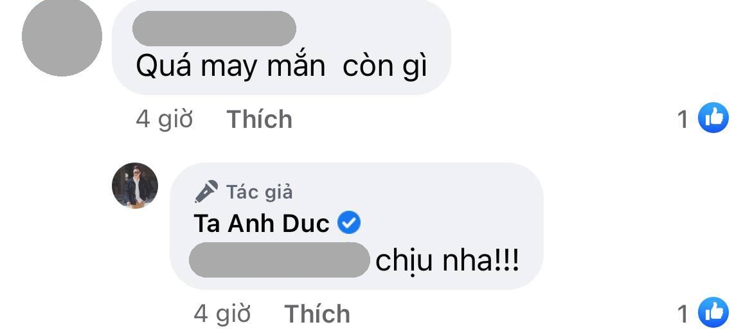Click the blue verified badge beside Ta Anh Duc

(x=349, y=224)
